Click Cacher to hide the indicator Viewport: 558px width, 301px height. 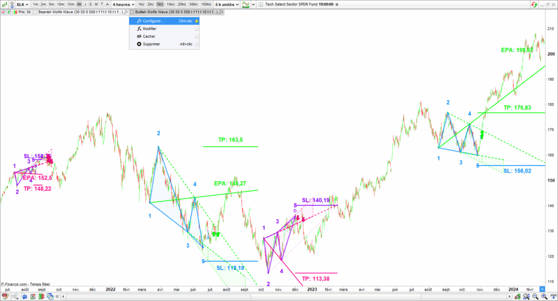pyautogui.click(x=149, y=37)
